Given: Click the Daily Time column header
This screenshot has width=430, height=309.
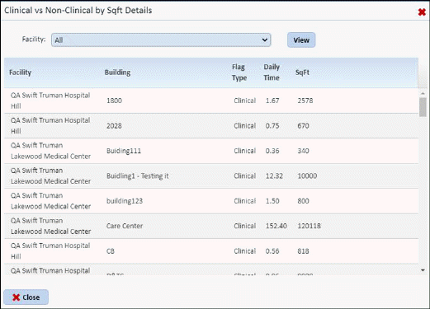Looking at the screenshot, I should pos(272,73).
